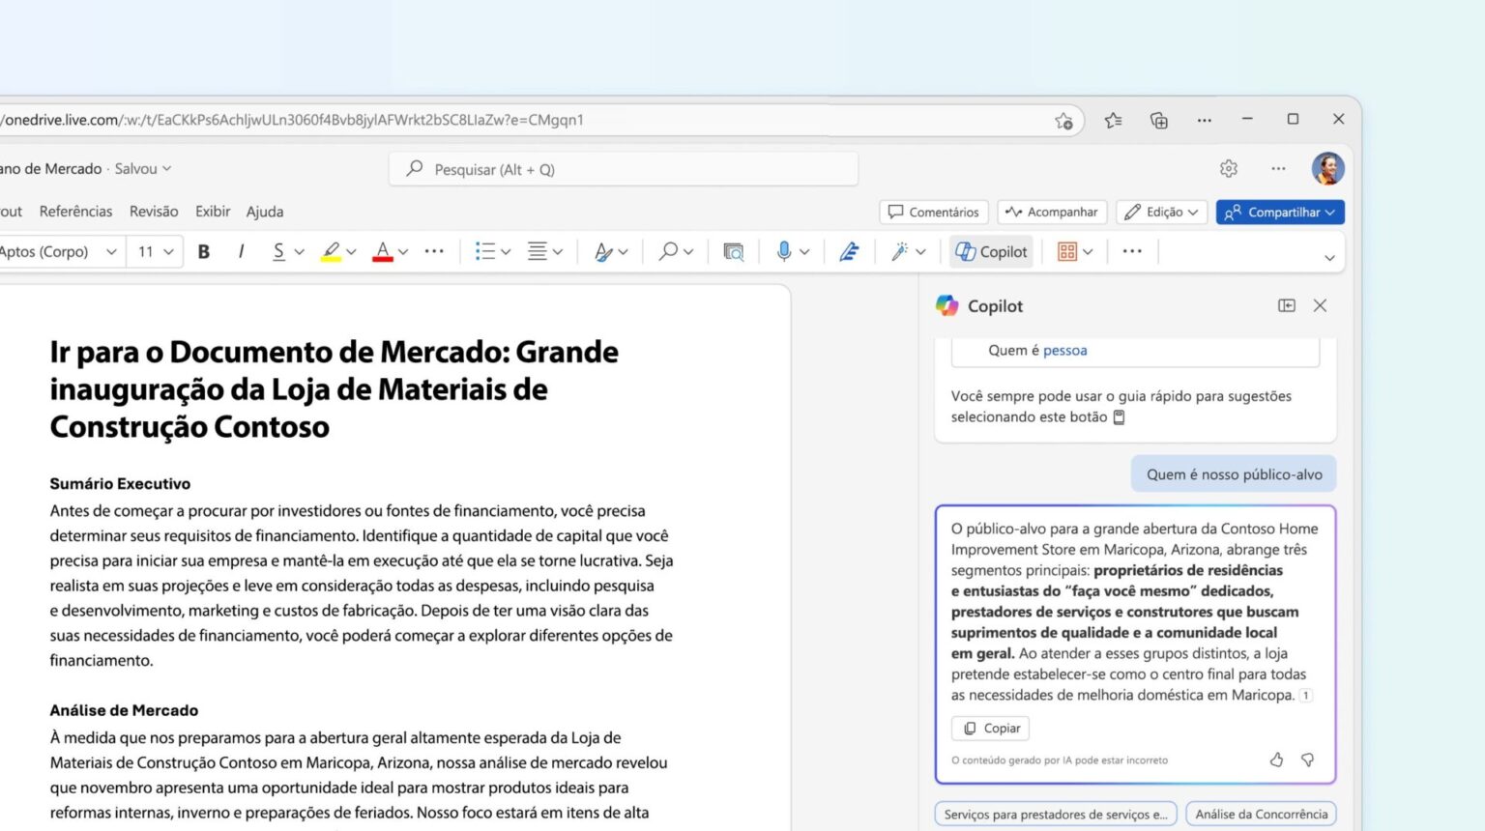1485x831 pixels.
Task: Open the Designer wand tool
Action: [x=900, y=251]
